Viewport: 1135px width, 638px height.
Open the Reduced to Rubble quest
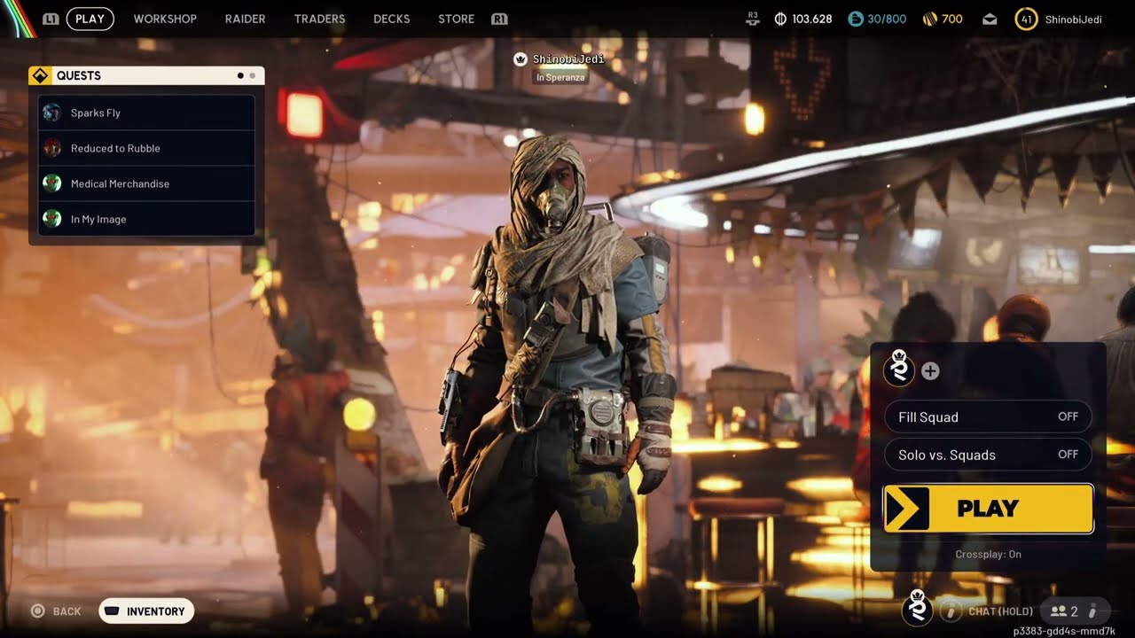coord(147,148)
